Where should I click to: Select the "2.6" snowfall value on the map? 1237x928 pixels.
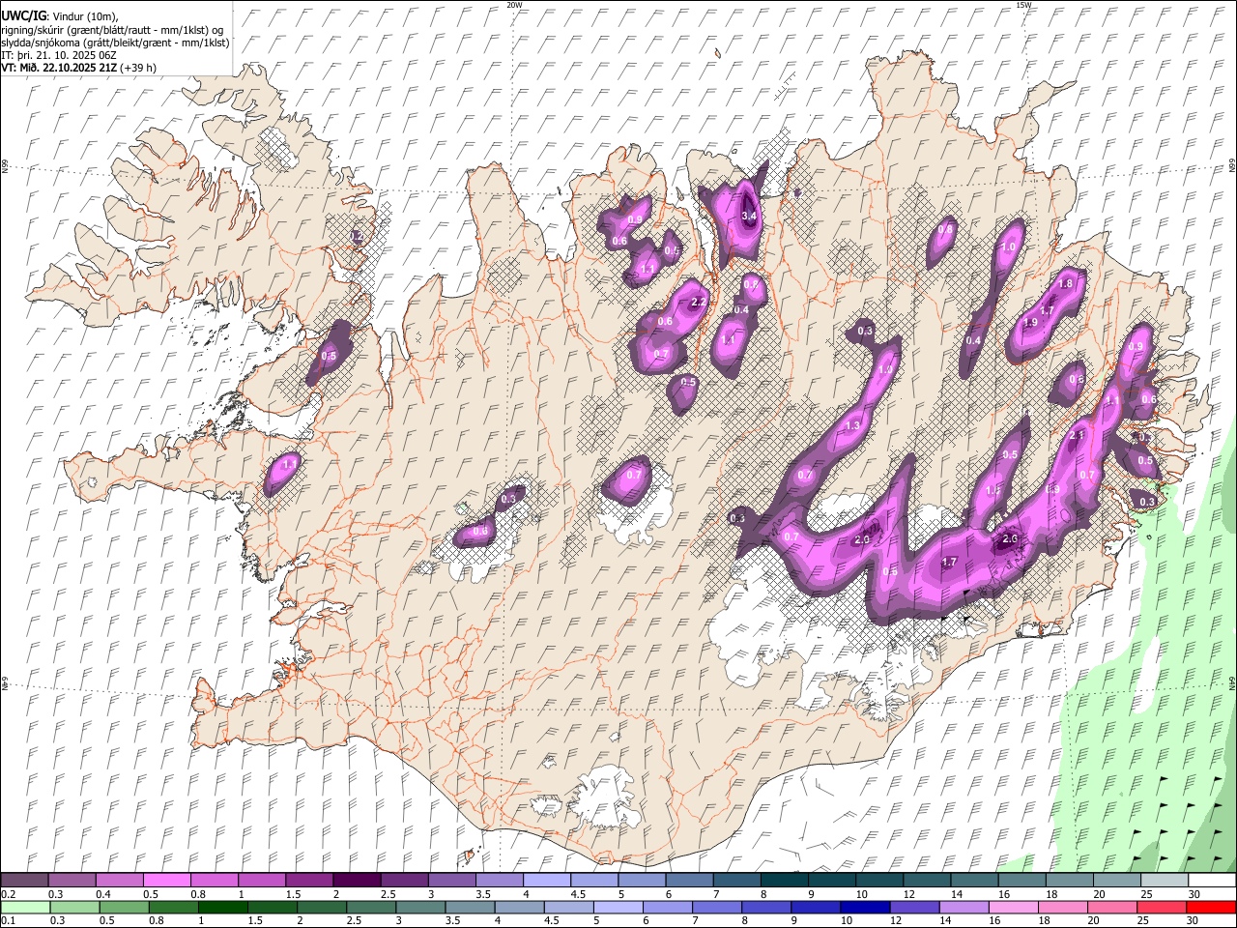1011,538
